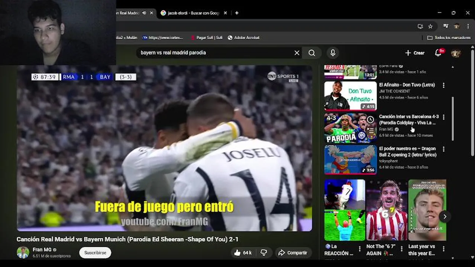The image size is (475, 267).
Task: Open the Not The 6 7 AGAIN short
Action: coord(387,210)
